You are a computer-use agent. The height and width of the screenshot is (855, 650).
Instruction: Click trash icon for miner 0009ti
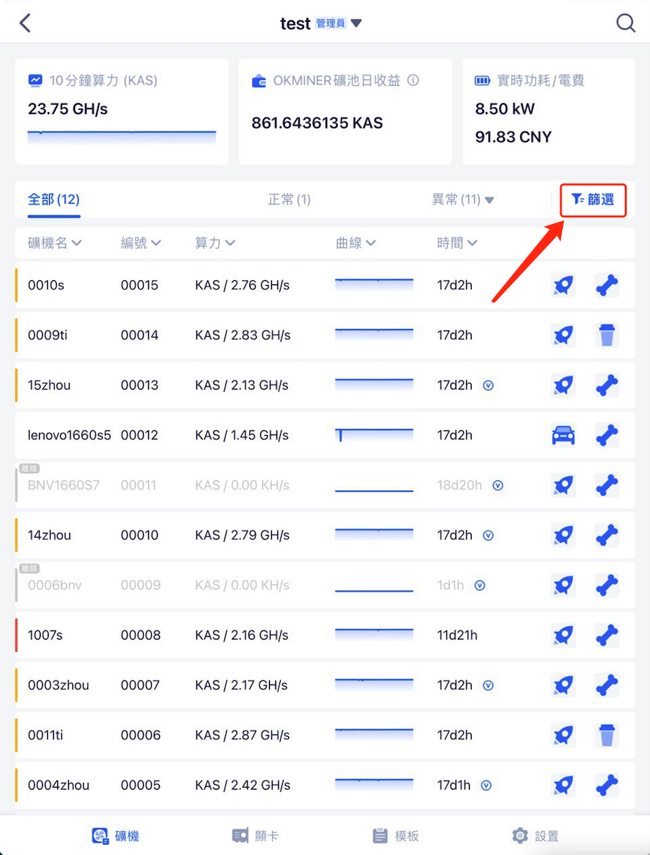(x=607, y=336)
